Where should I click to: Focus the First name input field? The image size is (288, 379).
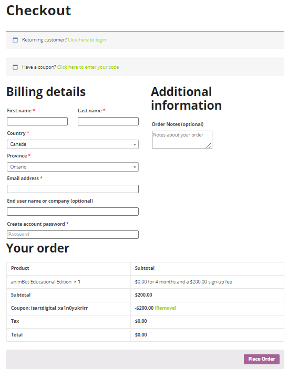point(37,121)
